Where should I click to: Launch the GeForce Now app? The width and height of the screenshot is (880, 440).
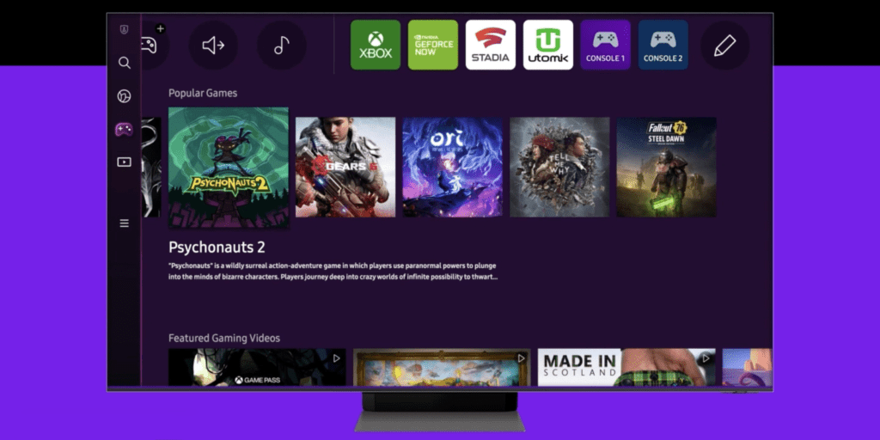coord(433,45)
